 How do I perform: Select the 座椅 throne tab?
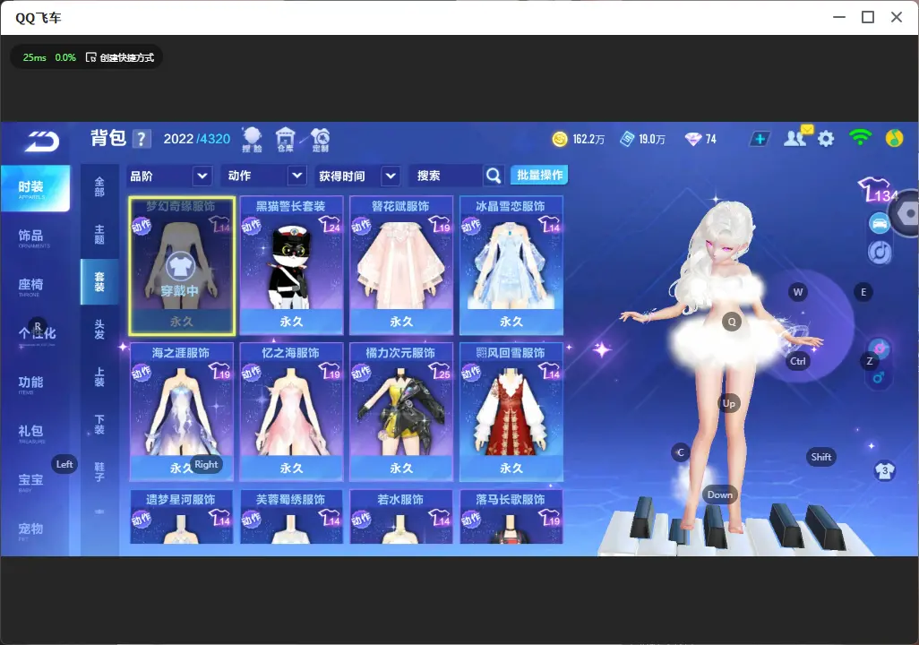pyautogui.click(x=31, y=286)
